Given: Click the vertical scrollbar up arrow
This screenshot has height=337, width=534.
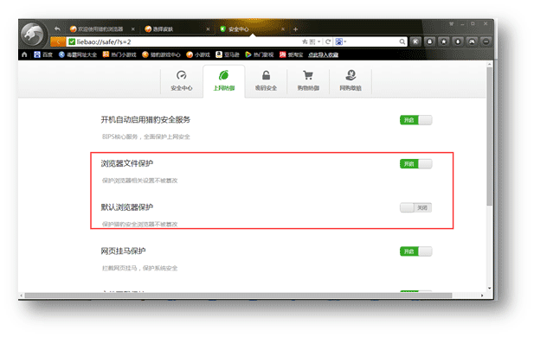Looking at the screenshot, I should 489,64.
